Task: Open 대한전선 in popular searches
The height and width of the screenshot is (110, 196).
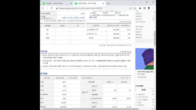Action: click(141, 105)
